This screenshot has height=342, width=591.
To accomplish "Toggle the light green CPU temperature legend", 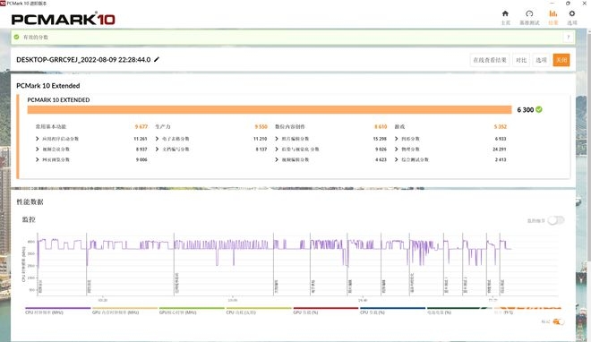I will click(x=259, y=311).
